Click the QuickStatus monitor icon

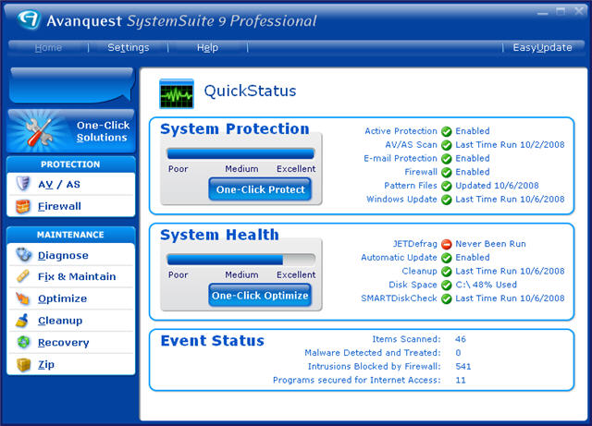coord(177,93)
